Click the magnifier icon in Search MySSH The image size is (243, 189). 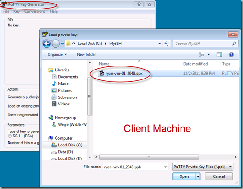pyautogui.click(x=234, y=44)
